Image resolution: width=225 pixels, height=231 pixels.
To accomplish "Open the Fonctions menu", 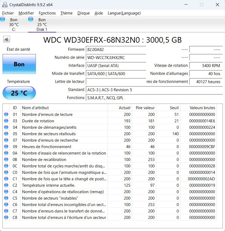I will click(x=47, y=13).
